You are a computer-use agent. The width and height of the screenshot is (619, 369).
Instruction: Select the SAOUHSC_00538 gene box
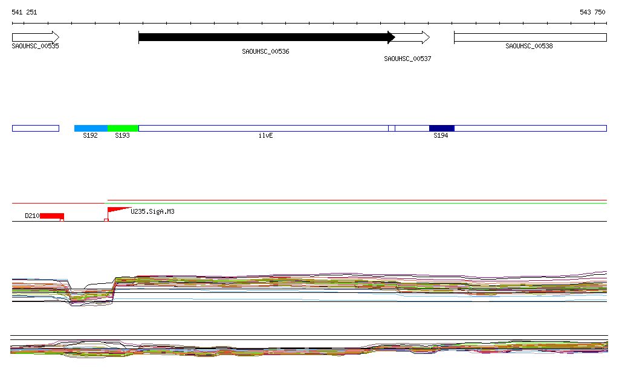tap(530, 37)
